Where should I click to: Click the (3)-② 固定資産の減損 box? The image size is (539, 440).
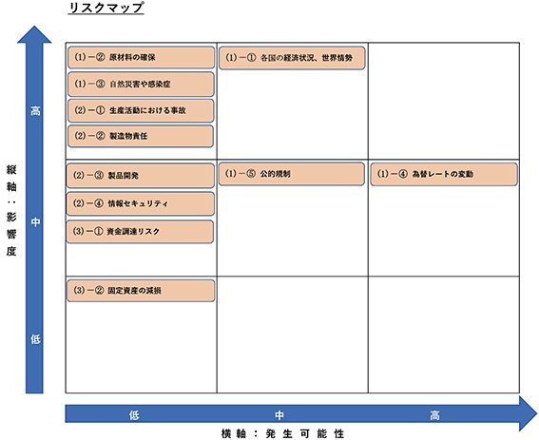[141, 291]
